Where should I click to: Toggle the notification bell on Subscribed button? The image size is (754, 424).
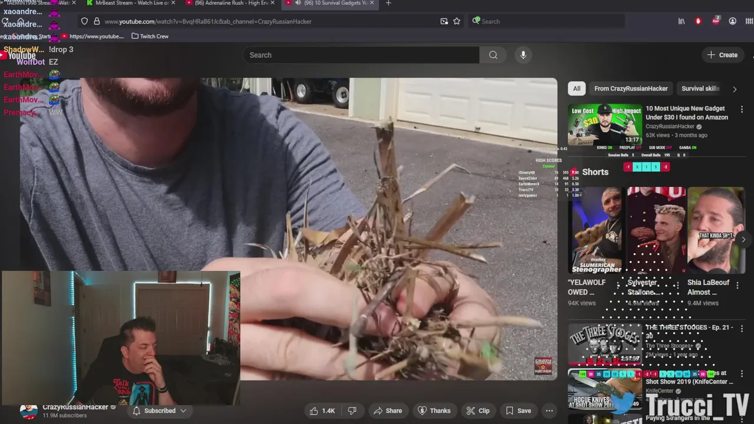point(136,410)
